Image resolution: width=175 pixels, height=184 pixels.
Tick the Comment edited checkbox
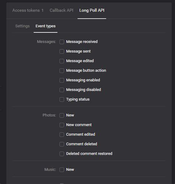click(62, 135)
